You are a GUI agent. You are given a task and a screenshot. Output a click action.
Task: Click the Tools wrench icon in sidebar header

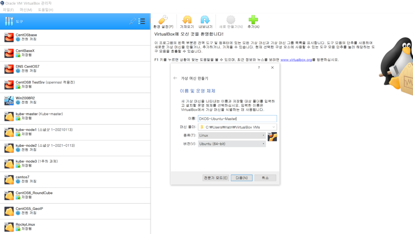(x=9, y=21)
